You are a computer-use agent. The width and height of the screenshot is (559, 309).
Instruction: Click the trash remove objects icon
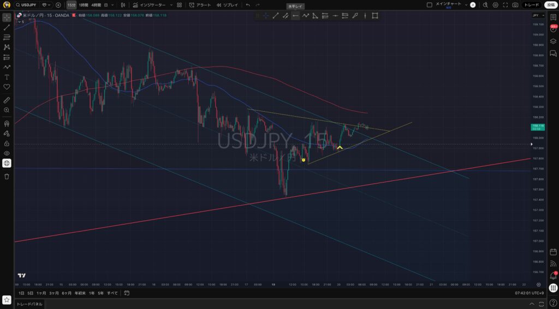[x=7, y=177]
